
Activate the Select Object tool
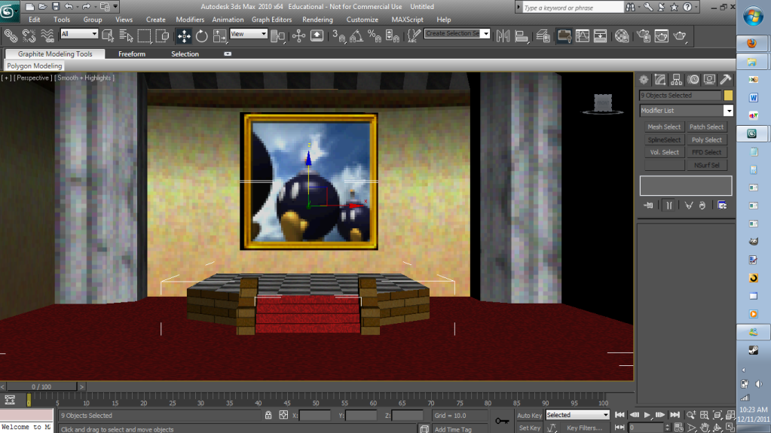[x=107, y=35]
